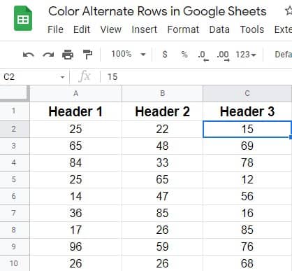292x271 pixels.
Task: Open the 123 more formats dropdown
Action: point(246,55)
